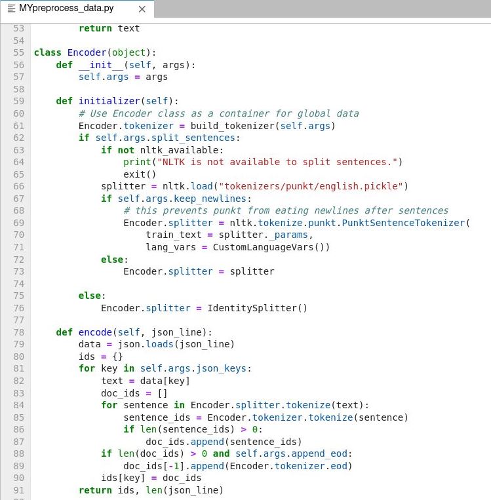Viewport: 491px width, 500px height.
Task: Place cursor on the class name Encoder
Action: tap(87, 52)
